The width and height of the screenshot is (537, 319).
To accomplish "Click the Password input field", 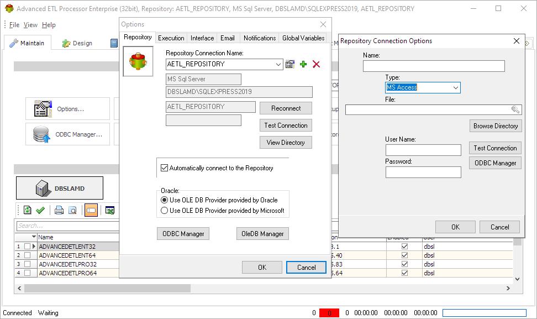I will [423, 172].
